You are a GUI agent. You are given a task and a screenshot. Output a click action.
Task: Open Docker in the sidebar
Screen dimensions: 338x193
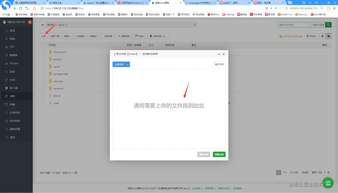coord(14,63)
